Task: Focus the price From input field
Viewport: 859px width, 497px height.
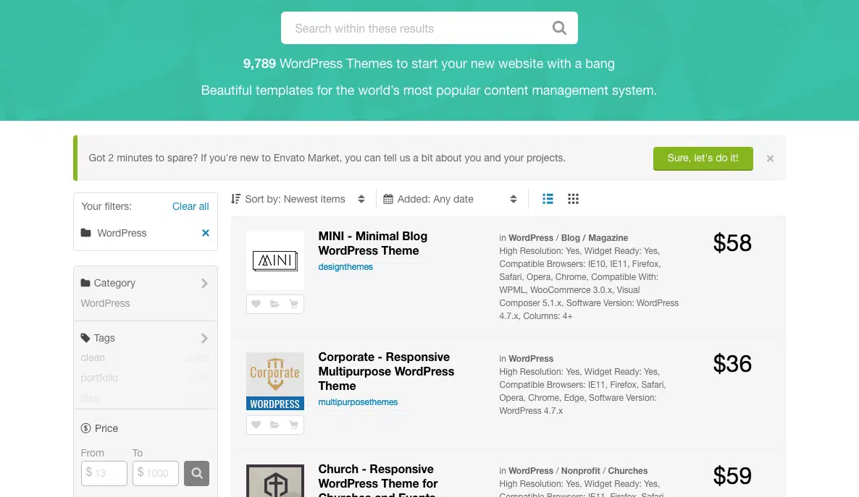Action: (104, 473)
